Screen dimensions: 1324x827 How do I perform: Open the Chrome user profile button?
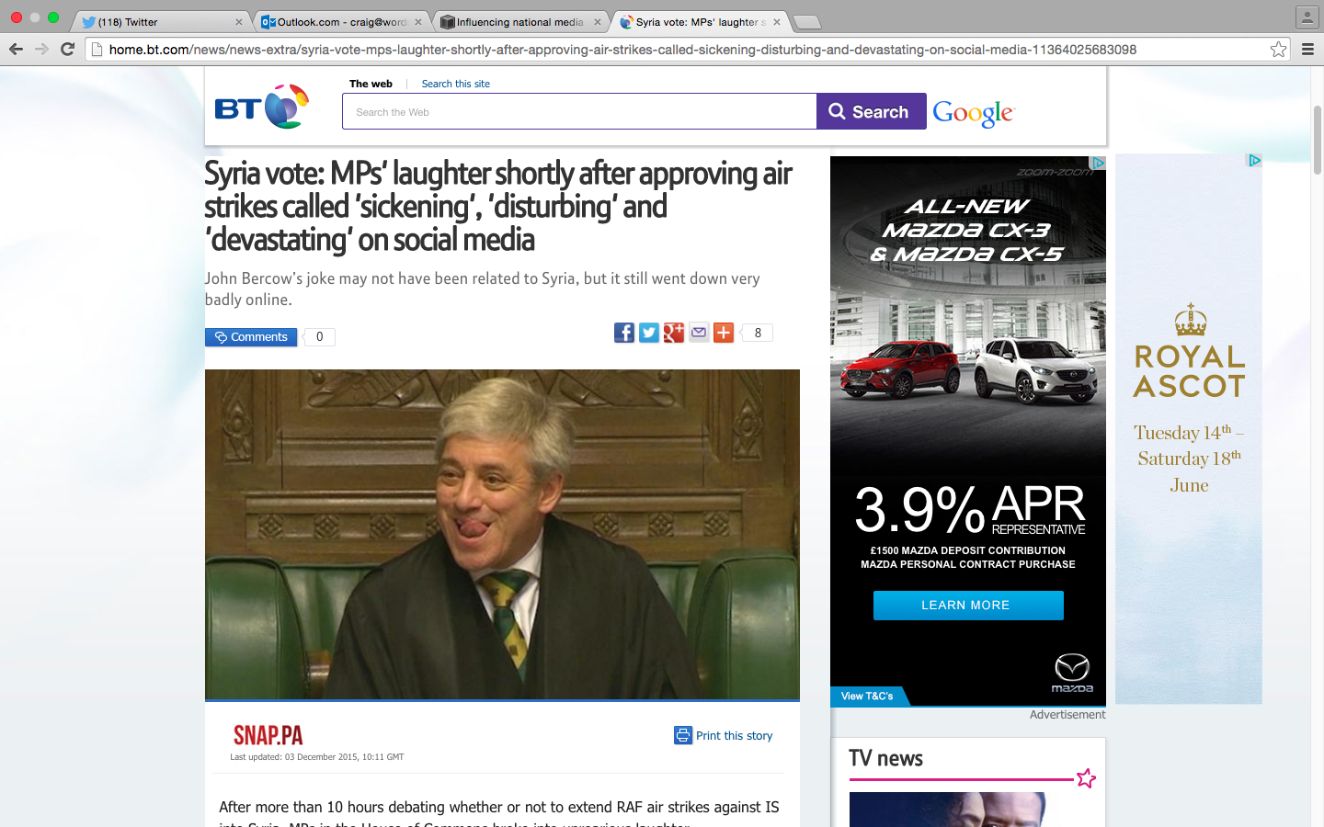(x=1307, y=17)
